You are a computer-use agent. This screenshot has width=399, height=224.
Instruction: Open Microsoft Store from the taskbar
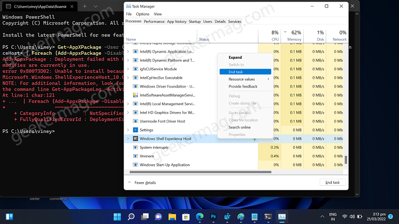pos(186,217)
